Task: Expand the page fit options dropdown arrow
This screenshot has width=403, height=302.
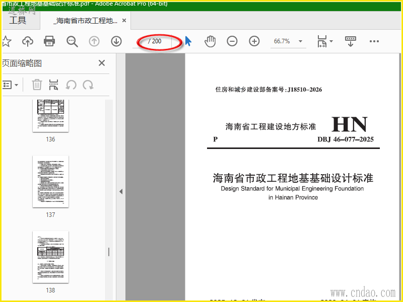Action: 331,41
